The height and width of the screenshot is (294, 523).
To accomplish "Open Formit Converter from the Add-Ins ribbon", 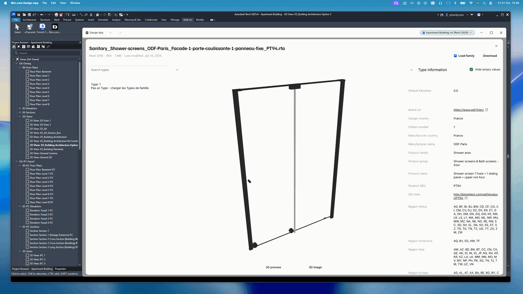I will pyautogui.click(x=42, y=28).
